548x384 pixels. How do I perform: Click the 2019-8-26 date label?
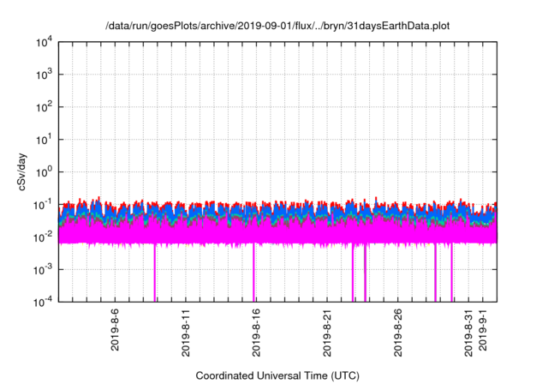pyautogui.click(x=397, y=333)
